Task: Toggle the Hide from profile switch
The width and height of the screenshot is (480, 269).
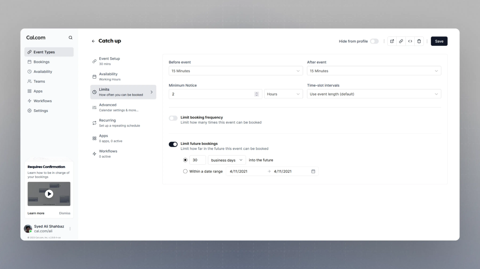Action: 374,41
